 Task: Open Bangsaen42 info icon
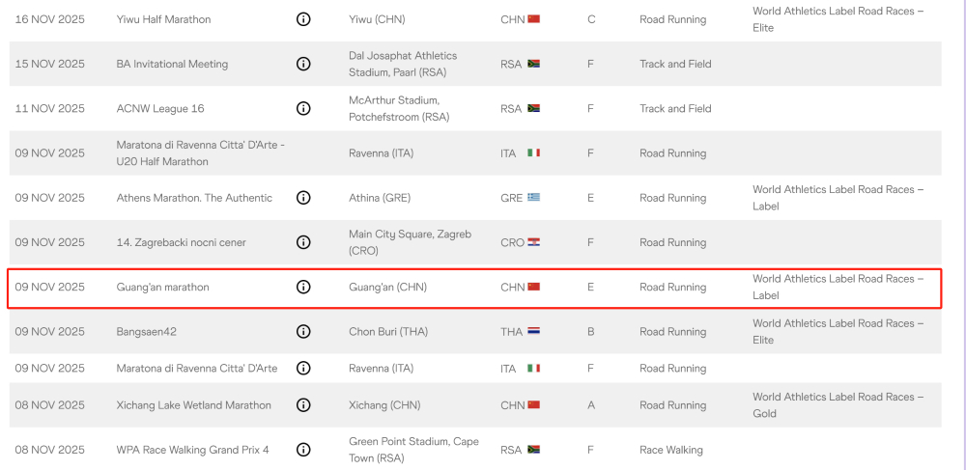303,331
